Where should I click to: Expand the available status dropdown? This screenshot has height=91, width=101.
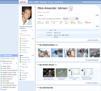click(33, 31)
